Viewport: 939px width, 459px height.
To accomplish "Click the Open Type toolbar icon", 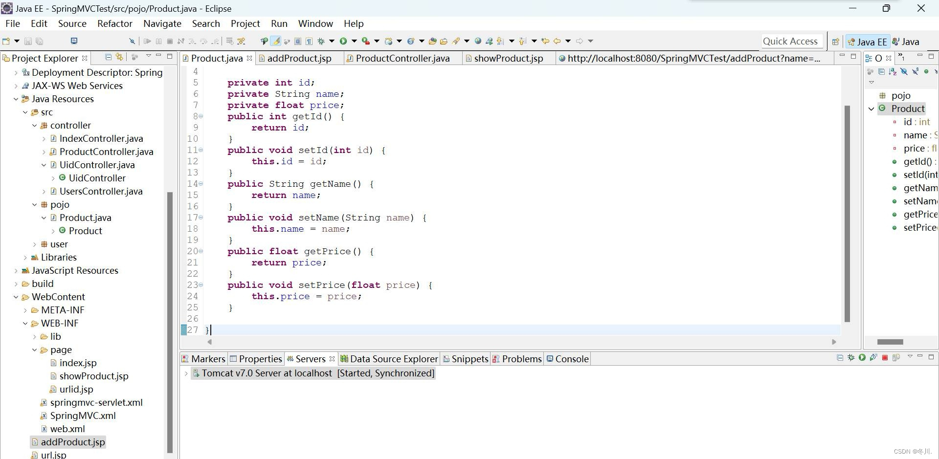I will pos(432,41).
